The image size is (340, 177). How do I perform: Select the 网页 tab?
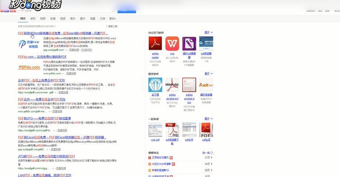[x=23, y=19]
